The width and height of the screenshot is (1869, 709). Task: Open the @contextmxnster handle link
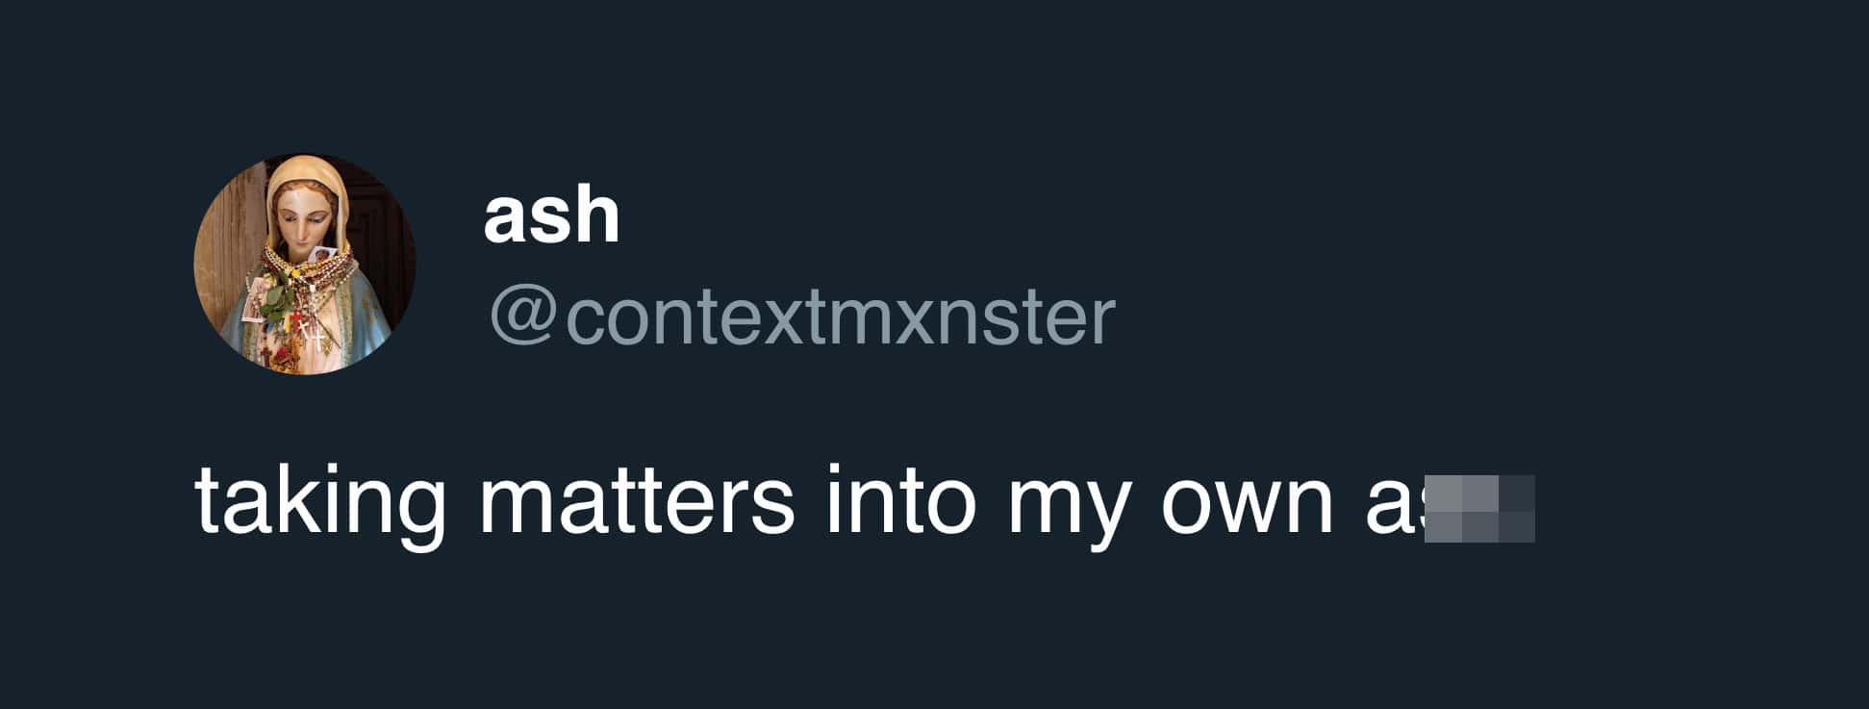click(x=802, y=317)
